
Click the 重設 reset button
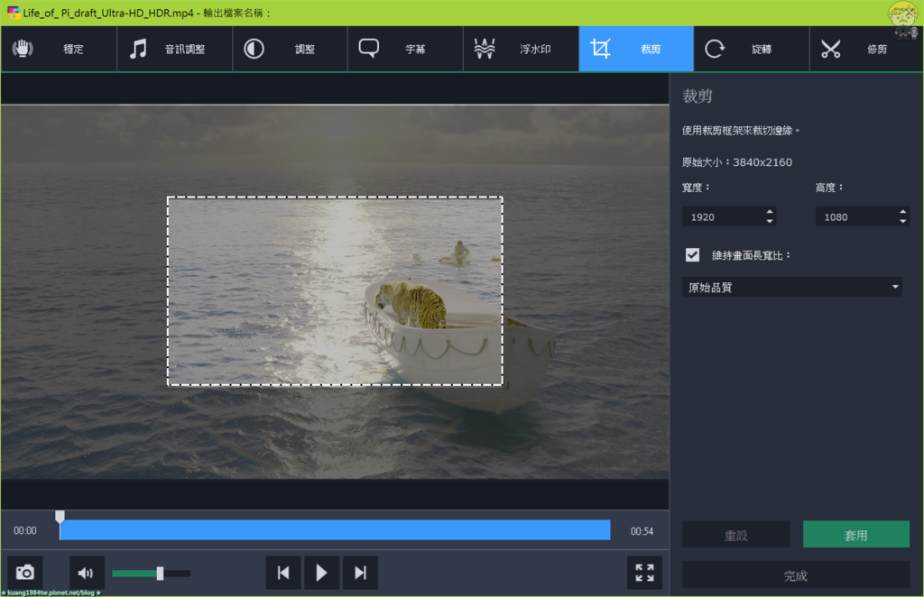(736, 535)
